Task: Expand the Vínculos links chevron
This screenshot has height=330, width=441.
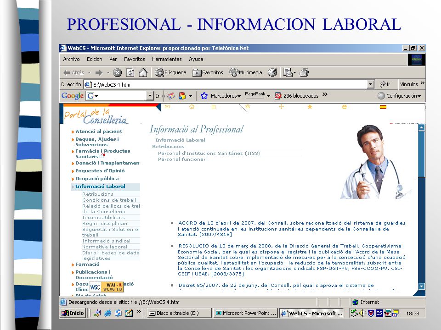Action: click(422, 83)
